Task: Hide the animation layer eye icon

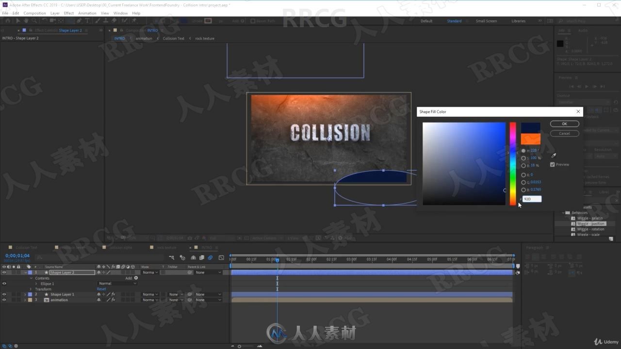Action: 4,300
